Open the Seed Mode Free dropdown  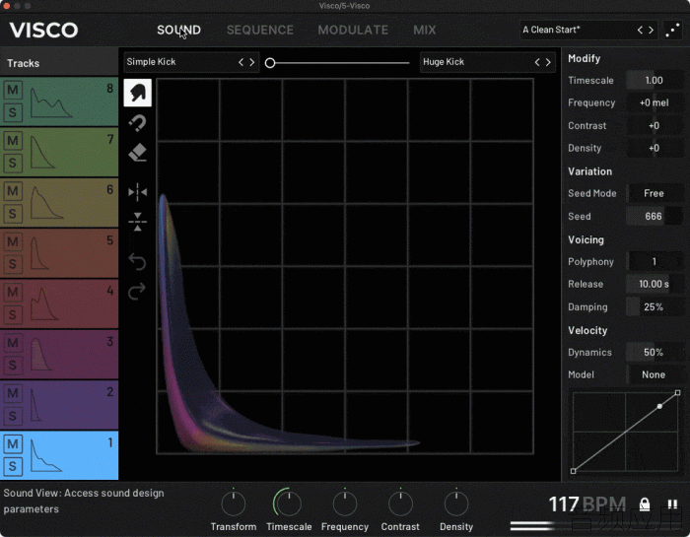[x=655, y=193]
